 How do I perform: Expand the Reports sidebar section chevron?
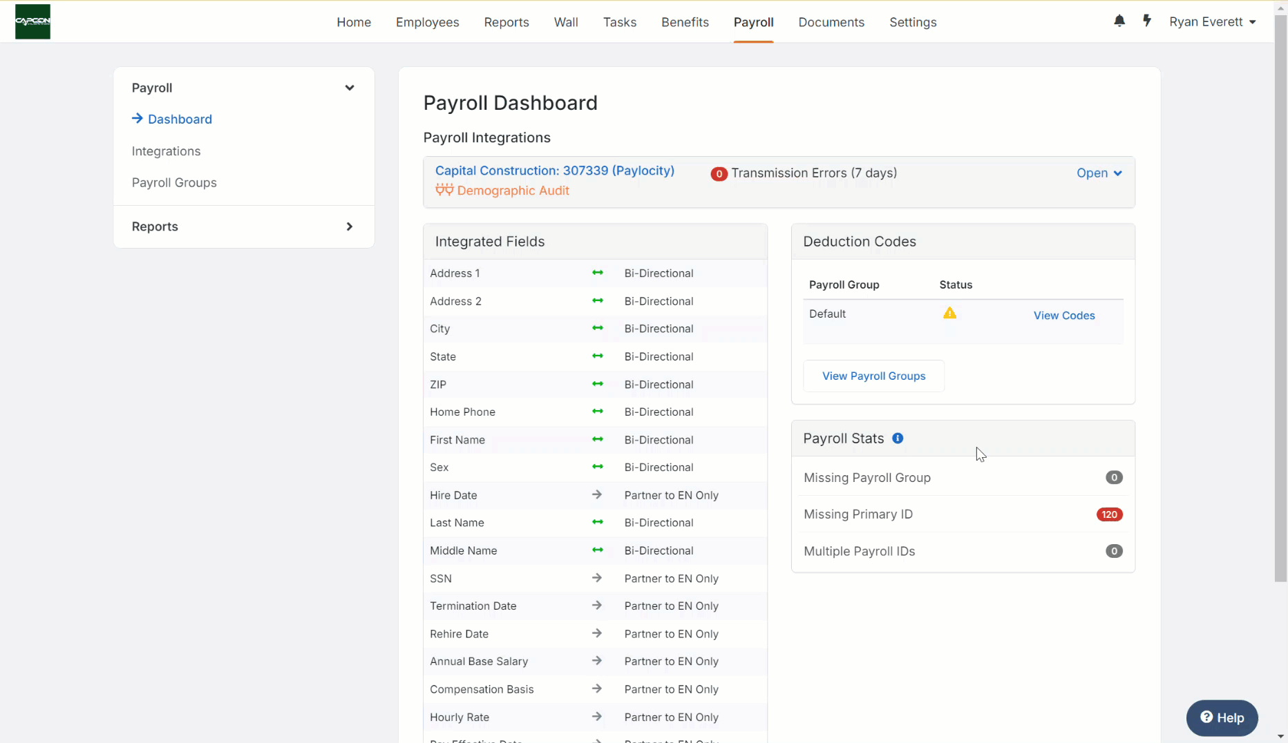pyautogui.click(x=350, y=226)
